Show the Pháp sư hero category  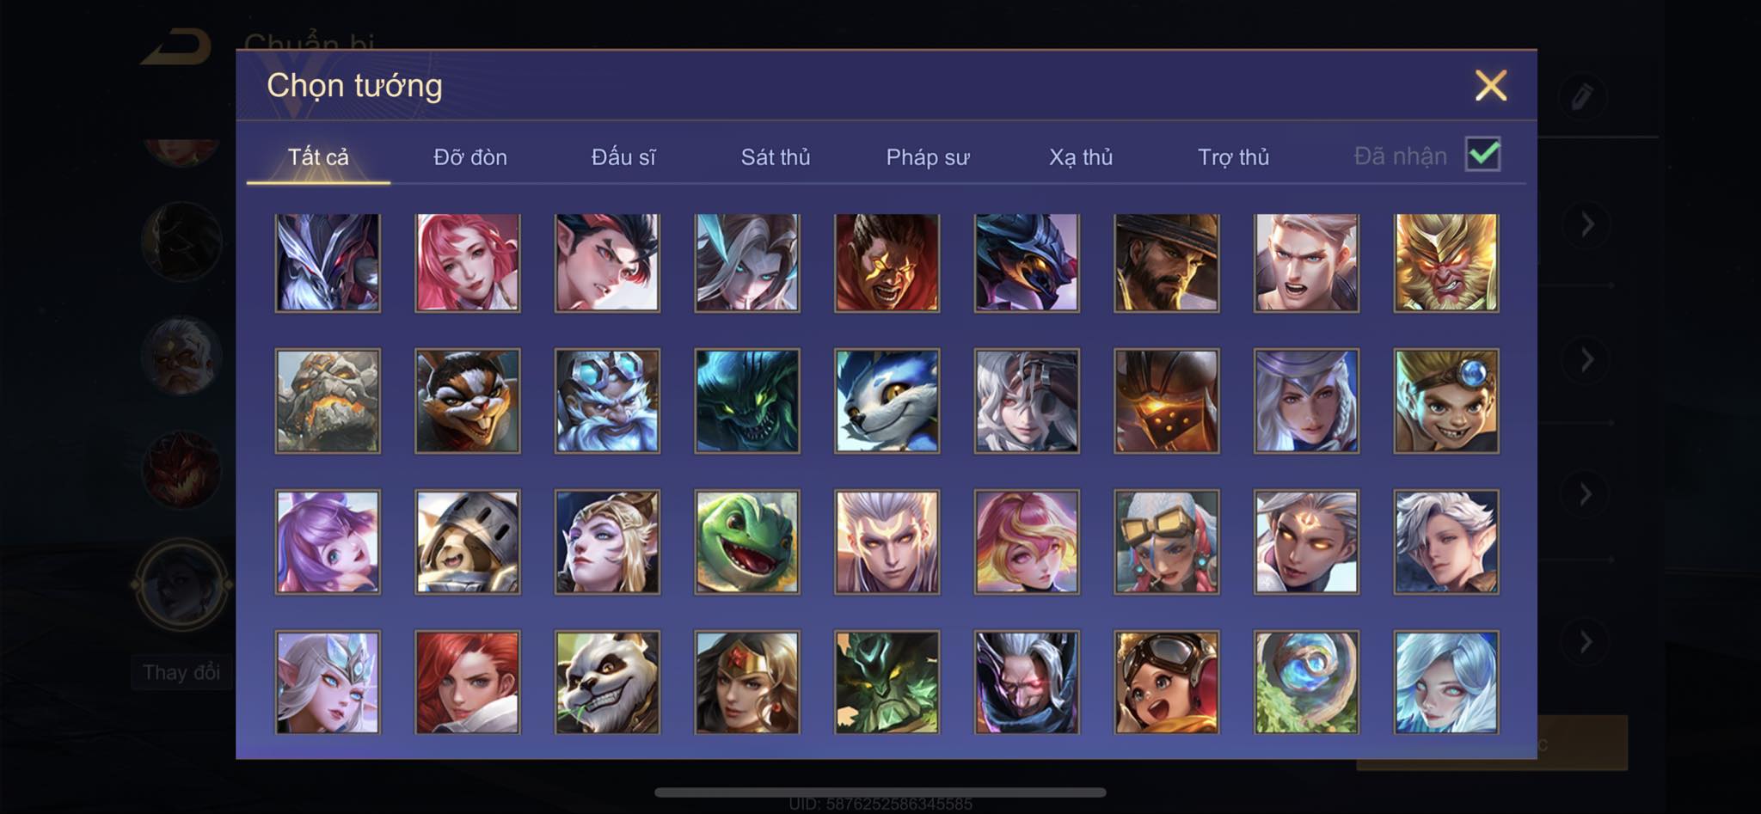point(928,157)
